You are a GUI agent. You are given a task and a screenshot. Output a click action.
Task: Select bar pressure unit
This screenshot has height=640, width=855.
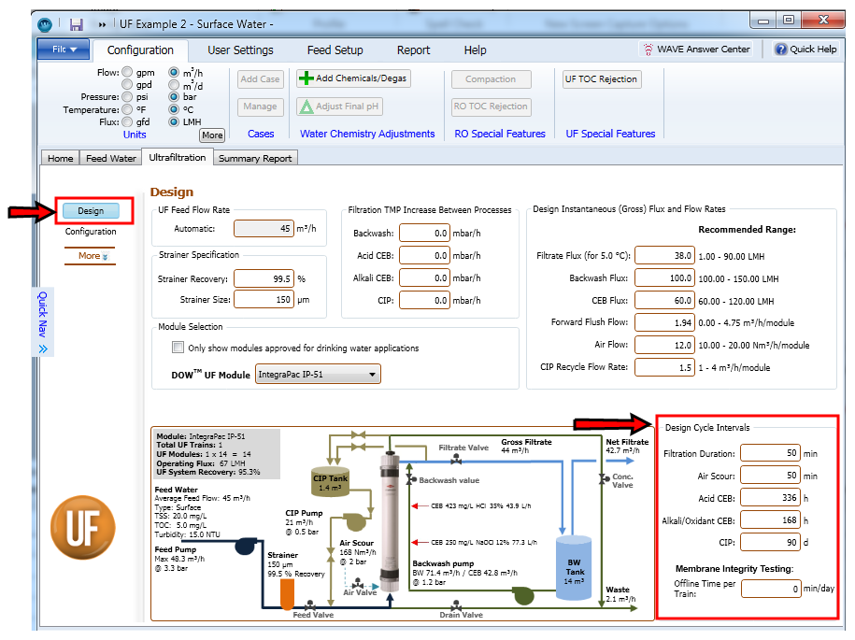coord(174,96)
